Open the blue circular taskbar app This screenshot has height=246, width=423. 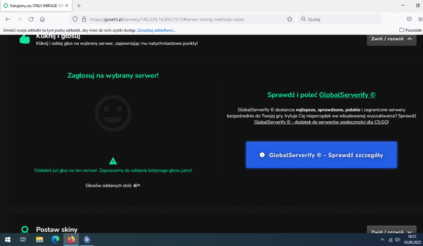87,240
